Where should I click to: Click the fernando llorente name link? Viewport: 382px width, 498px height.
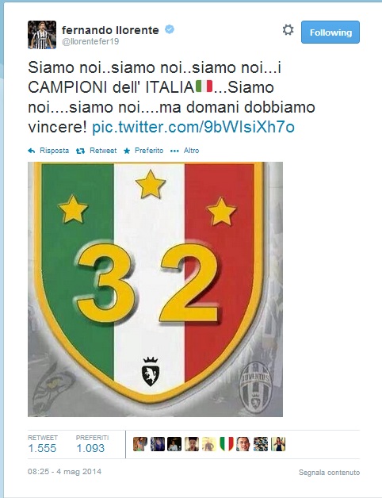point(110,30)
